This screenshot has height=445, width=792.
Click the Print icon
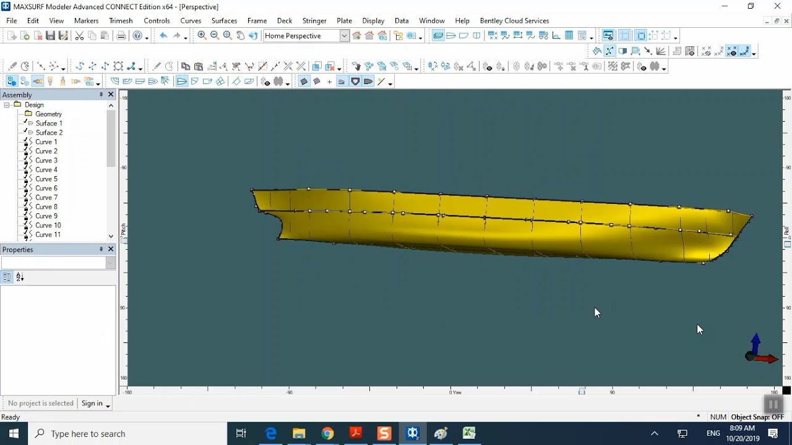121,36
